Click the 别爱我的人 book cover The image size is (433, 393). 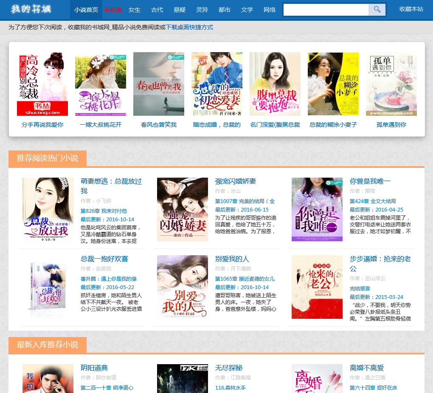point(183,287)
